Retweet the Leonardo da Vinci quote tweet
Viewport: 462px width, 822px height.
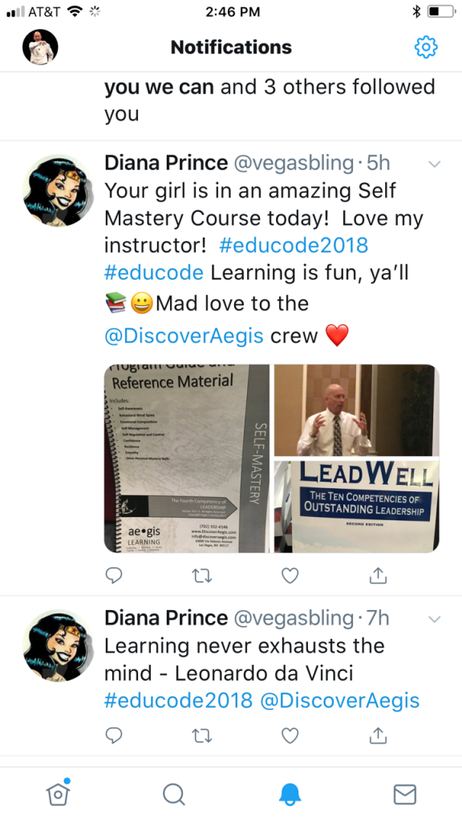coord(201,736)
